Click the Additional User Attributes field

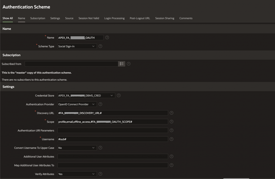pos(113,156)
